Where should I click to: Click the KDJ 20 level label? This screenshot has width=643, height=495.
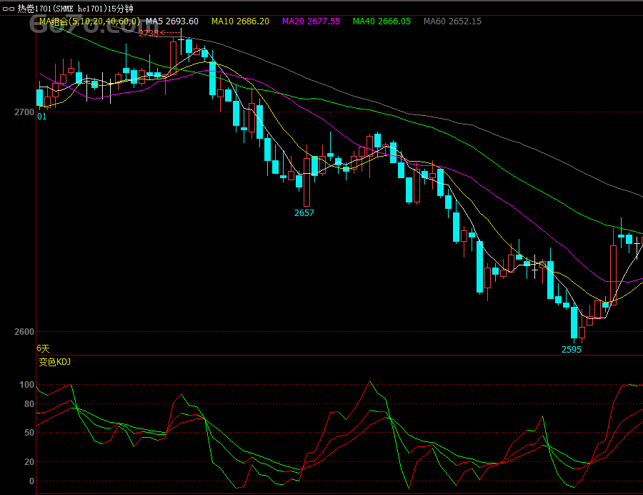(29, 462)
